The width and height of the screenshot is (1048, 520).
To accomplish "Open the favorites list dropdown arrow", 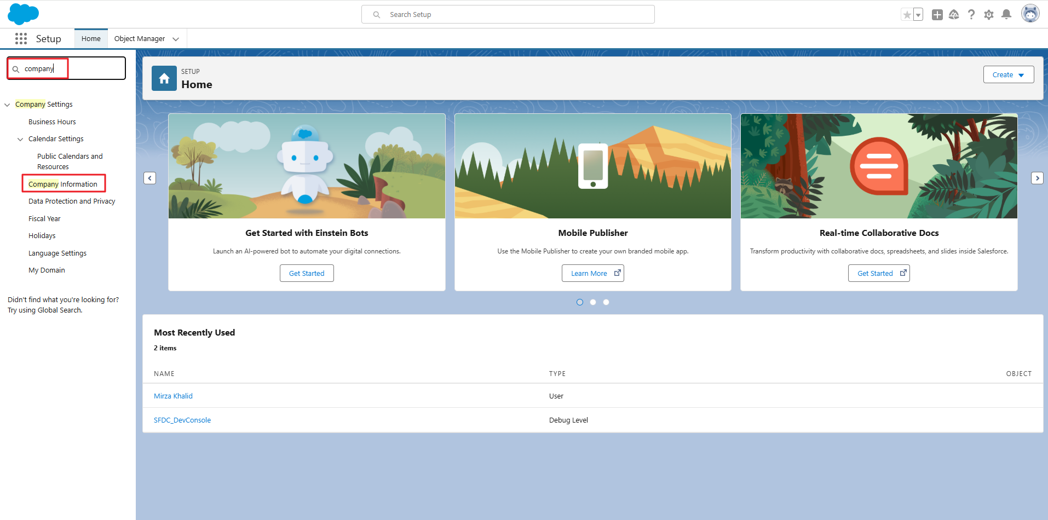I will point(918,15).
